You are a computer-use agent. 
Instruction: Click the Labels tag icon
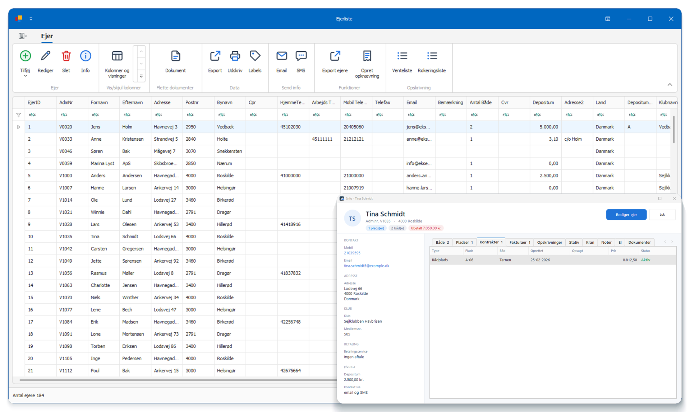255,56
